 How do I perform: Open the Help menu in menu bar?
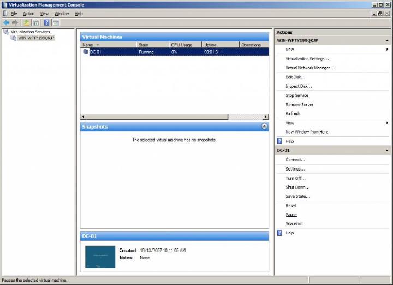pyautogui.click(x=79, y=14)
